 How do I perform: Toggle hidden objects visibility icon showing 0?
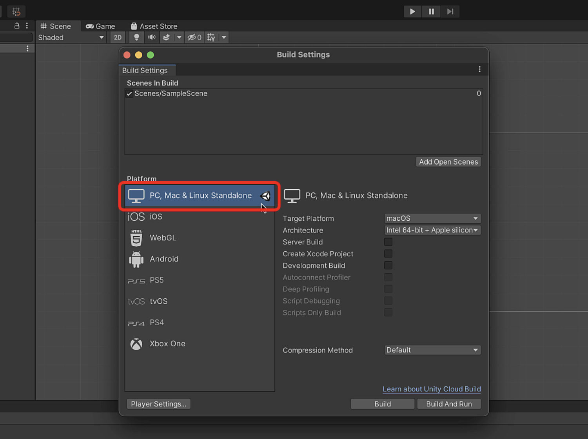click(194, 38)
